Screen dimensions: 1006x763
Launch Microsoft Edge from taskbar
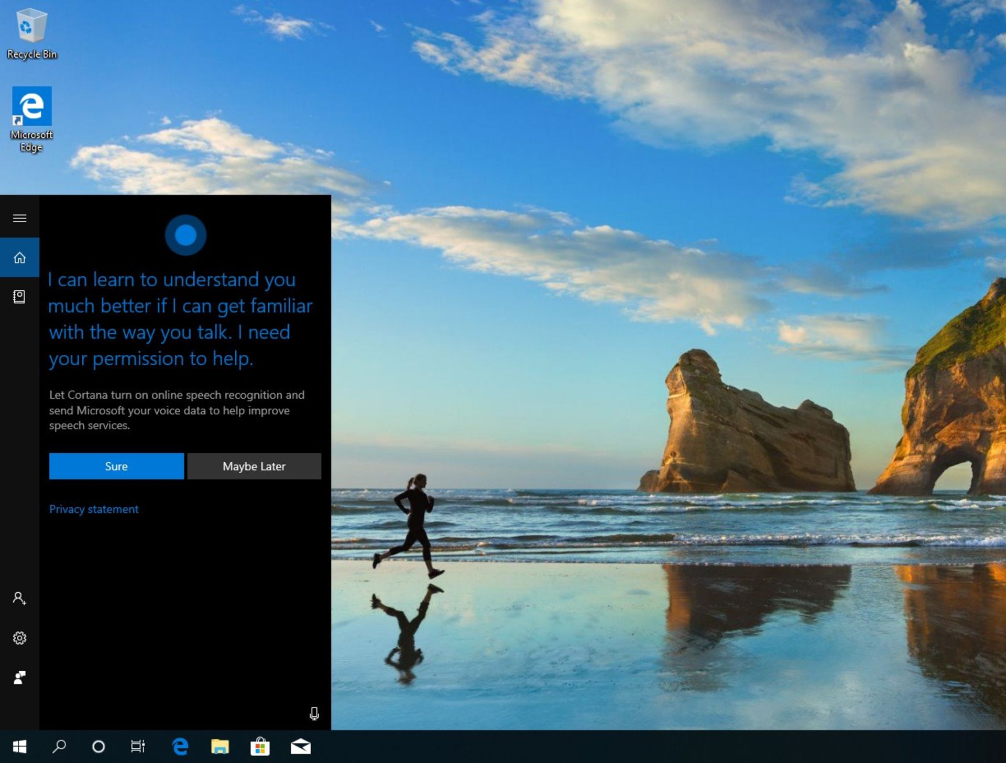[x=179, y=746]
